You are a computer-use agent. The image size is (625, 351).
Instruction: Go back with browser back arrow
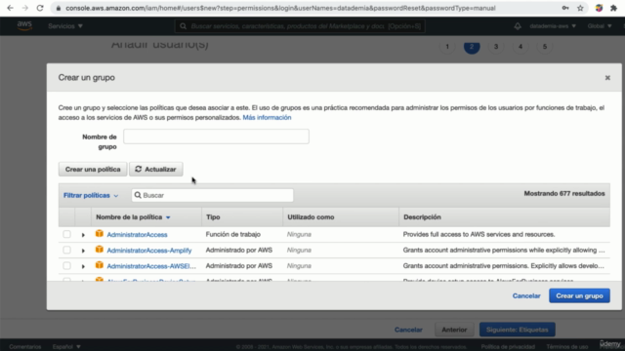(x=10, y=8)
